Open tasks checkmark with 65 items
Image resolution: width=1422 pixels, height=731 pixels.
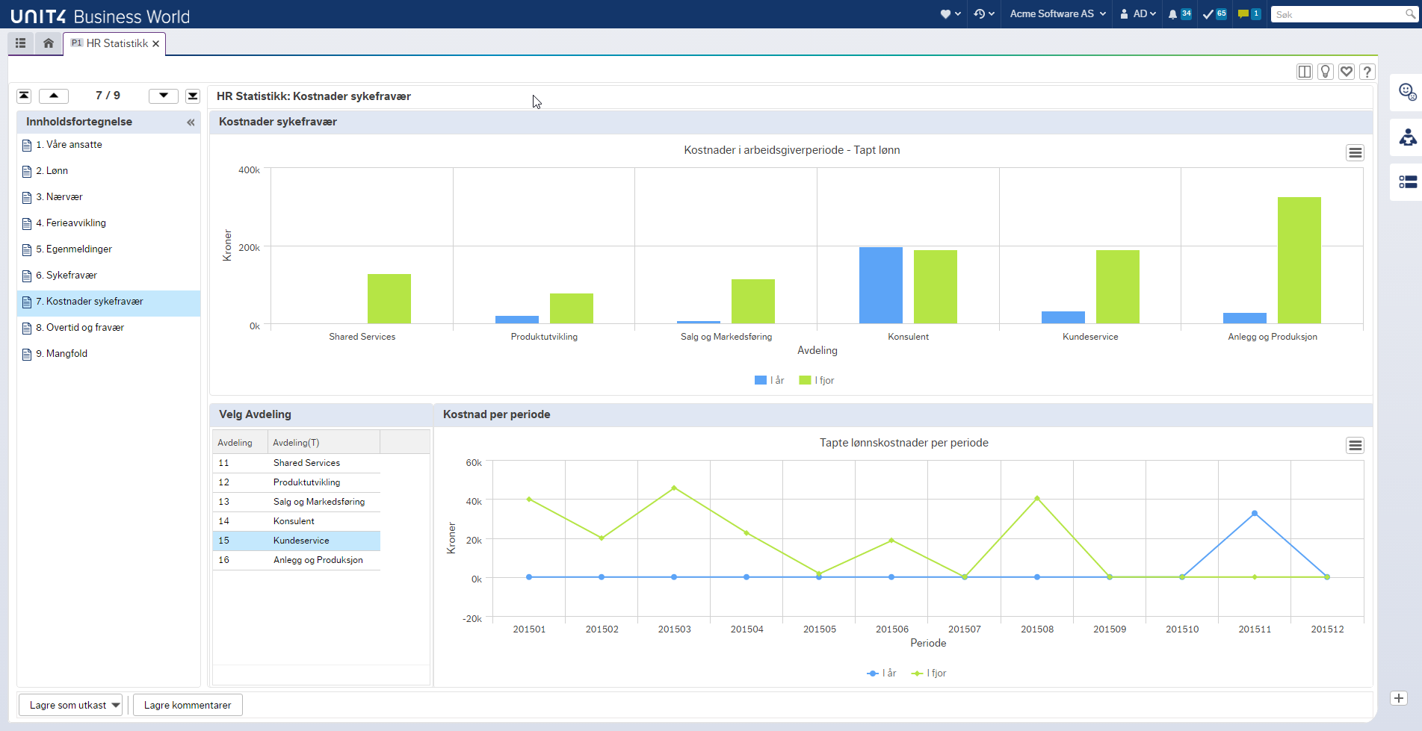tap(1214, 13)
